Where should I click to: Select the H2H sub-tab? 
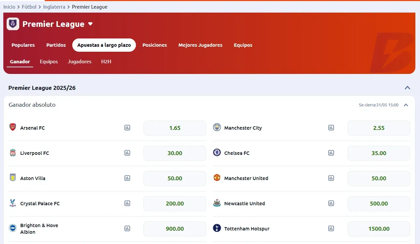coord(106,62)
